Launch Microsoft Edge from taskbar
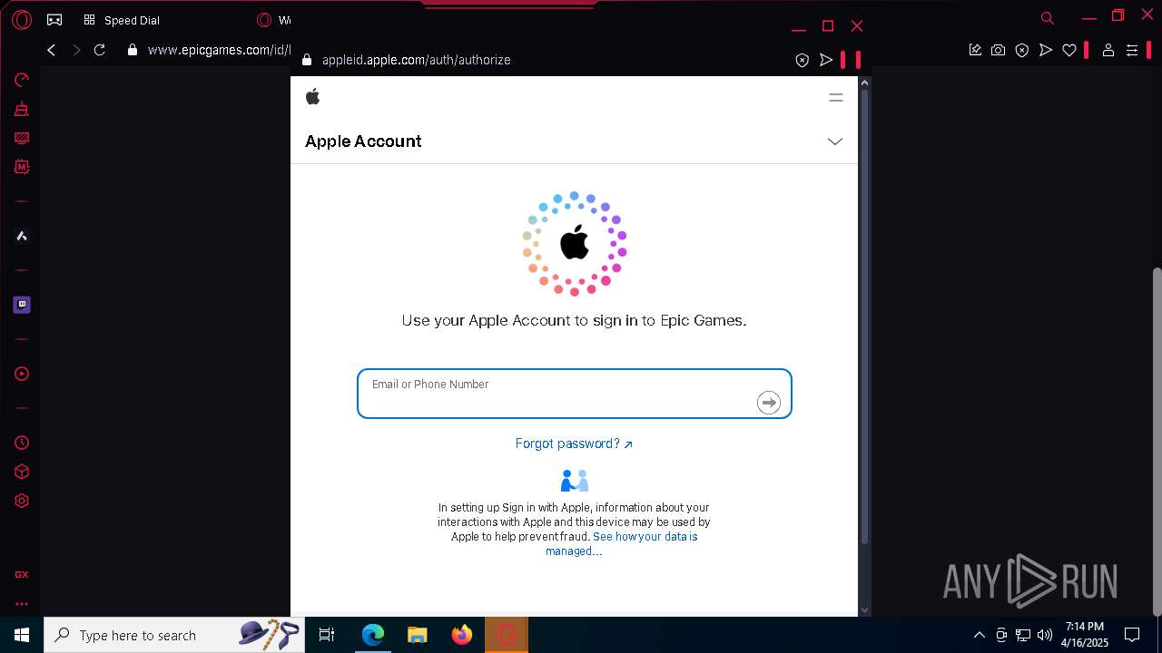 (x=373, y=635)
